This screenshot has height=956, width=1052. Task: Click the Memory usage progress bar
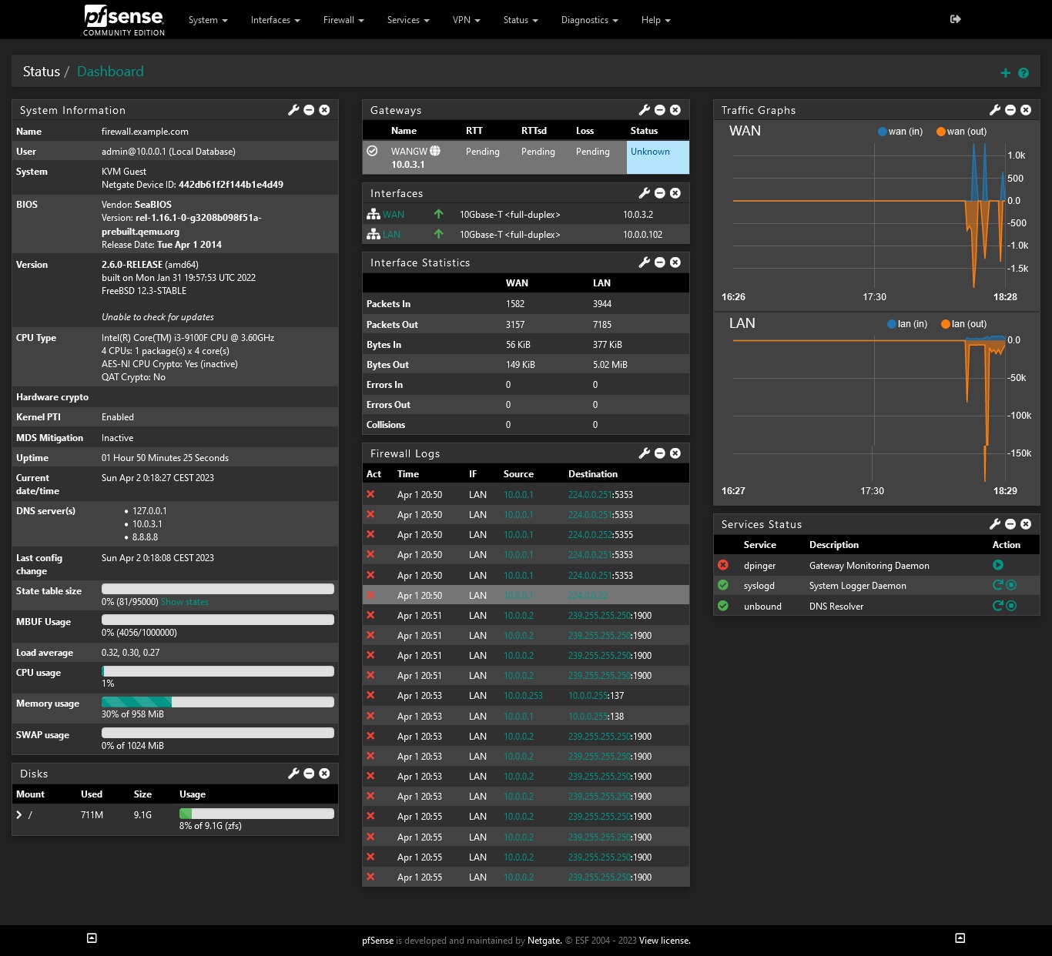218,702
